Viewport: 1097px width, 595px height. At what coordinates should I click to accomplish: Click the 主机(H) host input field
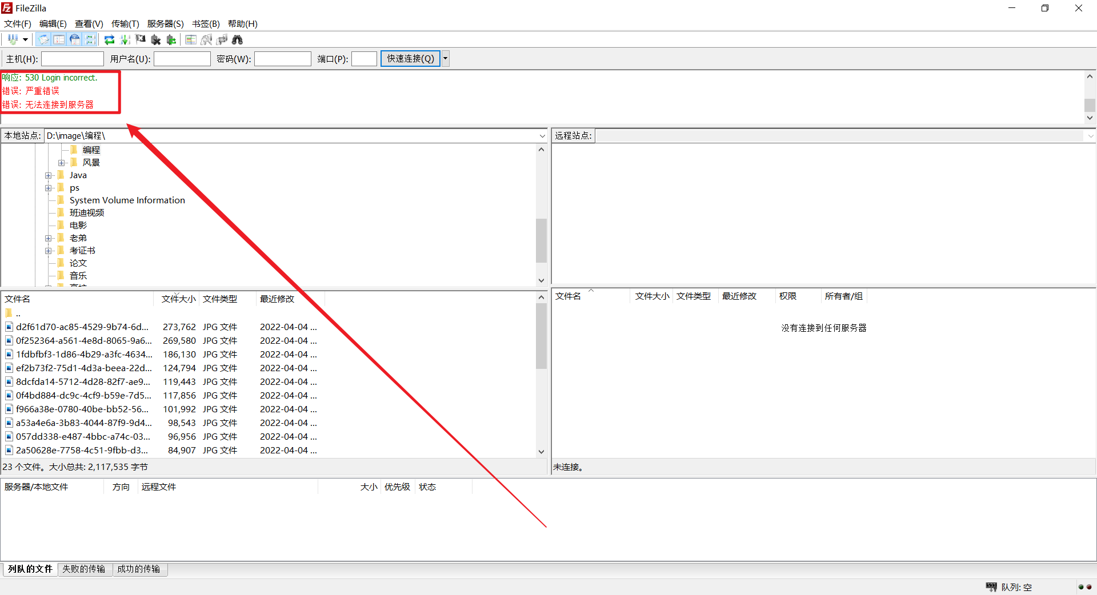point(73,59)
